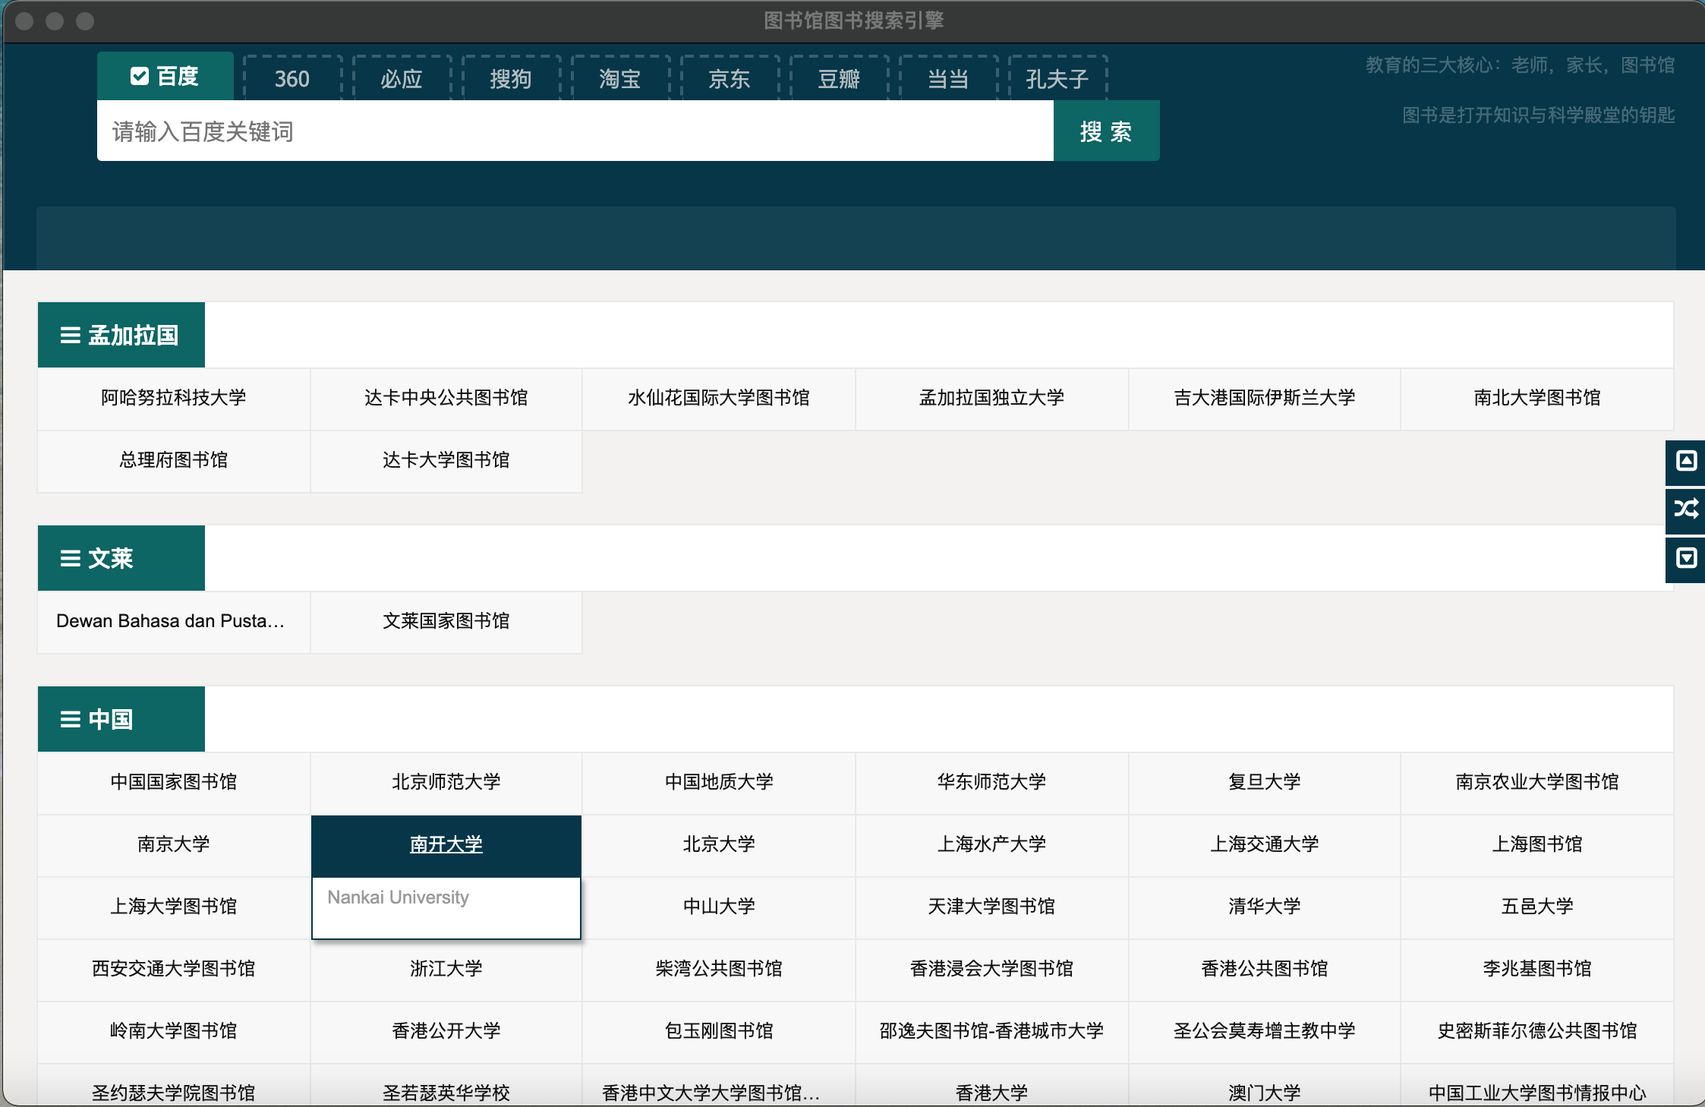Enable the 必应 search engine option
This screenshot has height=1107, width=1705.
coord(402,78)
